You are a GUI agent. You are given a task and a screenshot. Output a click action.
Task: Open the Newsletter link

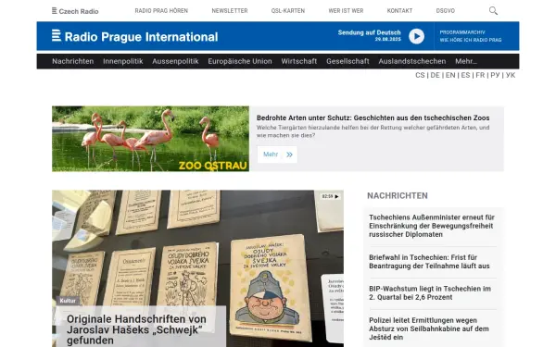(x=230, y=11)
